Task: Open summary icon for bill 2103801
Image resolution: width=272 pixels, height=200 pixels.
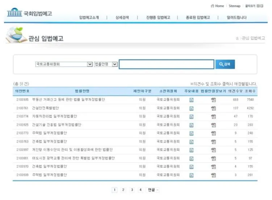Action: [x=191, y=158]
